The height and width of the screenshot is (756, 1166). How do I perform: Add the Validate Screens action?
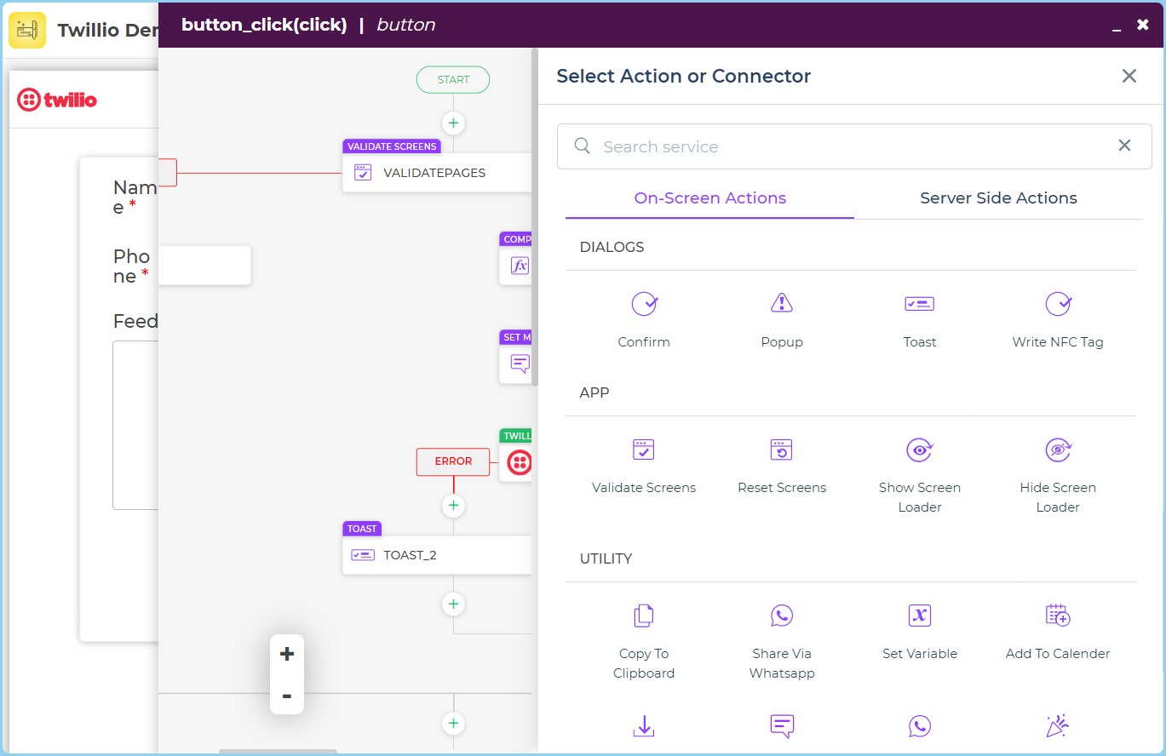[x=644, y=464]
